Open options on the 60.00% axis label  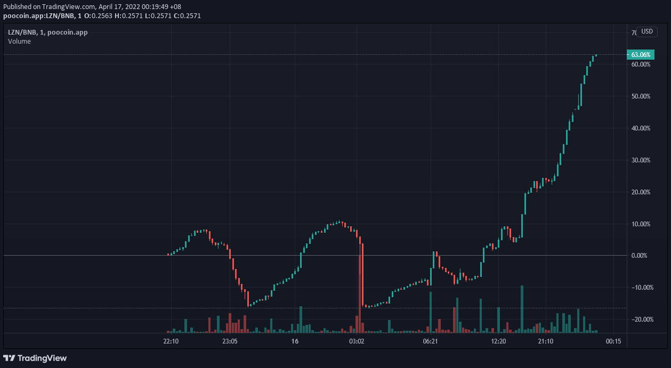tap(640, 64)
